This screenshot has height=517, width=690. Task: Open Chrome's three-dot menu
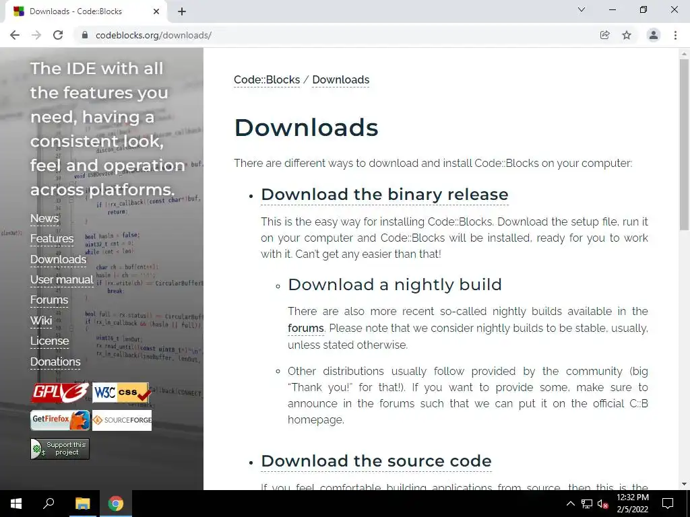[675, 35]
